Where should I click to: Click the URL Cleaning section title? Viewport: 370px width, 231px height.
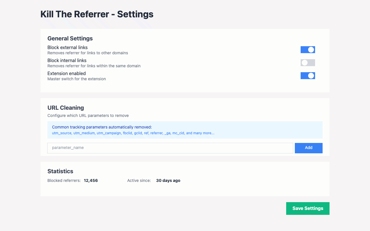pos(66,107)
